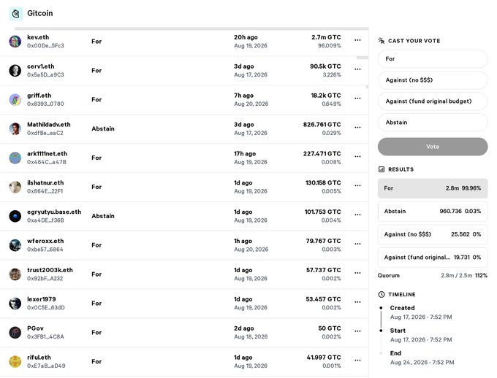Open more options for wferoxx.eth vote

358,244
